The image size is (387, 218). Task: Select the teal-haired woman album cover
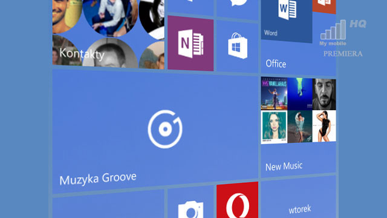click(274, 127)
